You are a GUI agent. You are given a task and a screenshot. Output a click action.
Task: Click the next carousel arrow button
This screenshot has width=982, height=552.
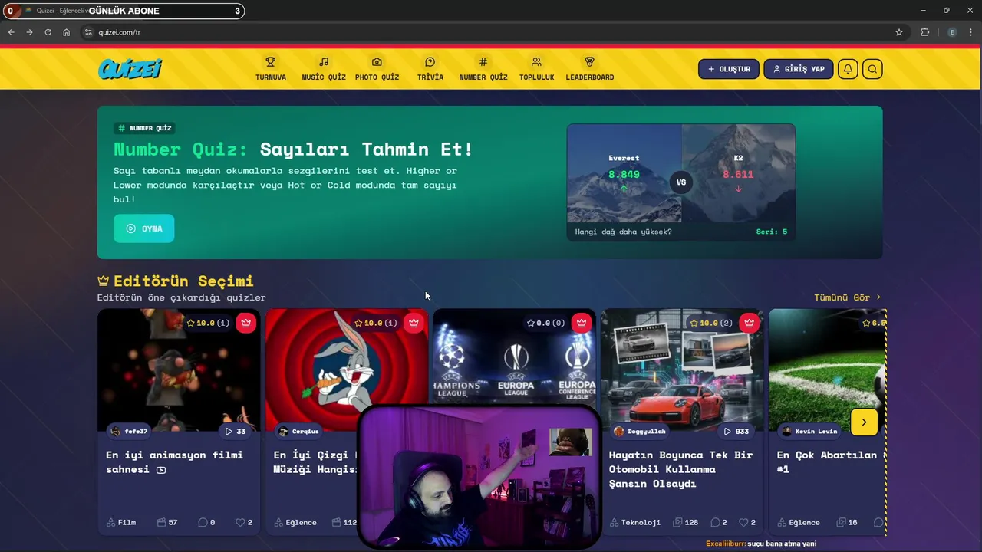tap(864, 422)
